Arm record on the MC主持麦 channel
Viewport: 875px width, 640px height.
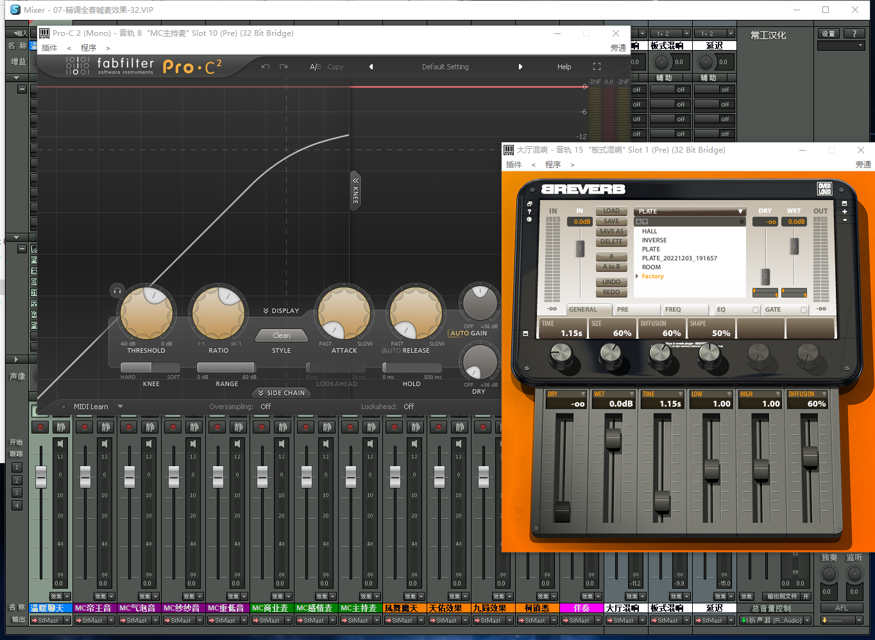(350, 427)
